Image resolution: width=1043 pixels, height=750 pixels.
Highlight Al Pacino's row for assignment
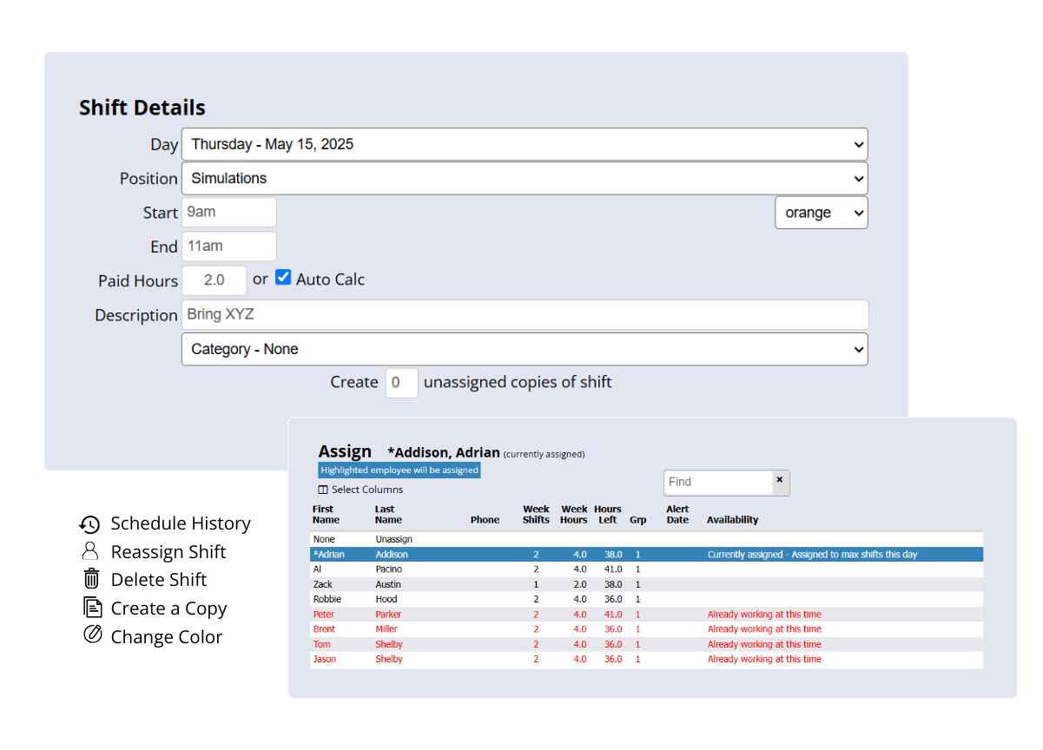click(x=434, y=569)
